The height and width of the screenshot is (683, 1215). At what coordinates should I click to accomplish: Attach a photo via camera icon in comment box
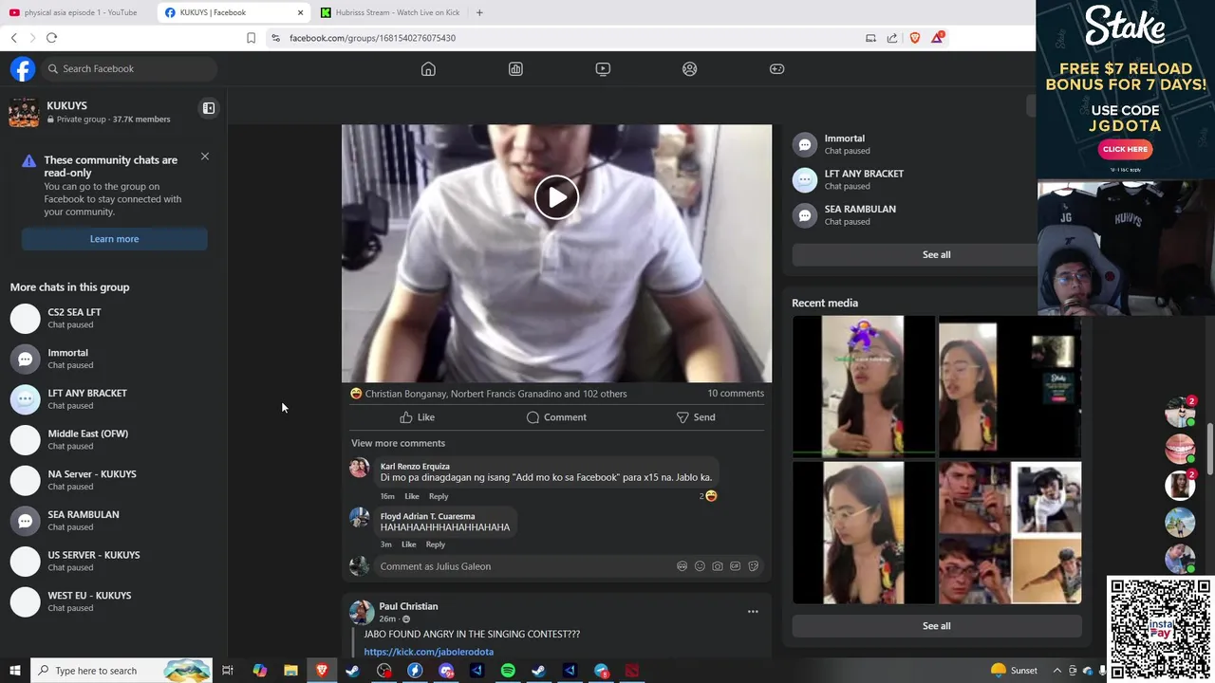pos(718,566)
